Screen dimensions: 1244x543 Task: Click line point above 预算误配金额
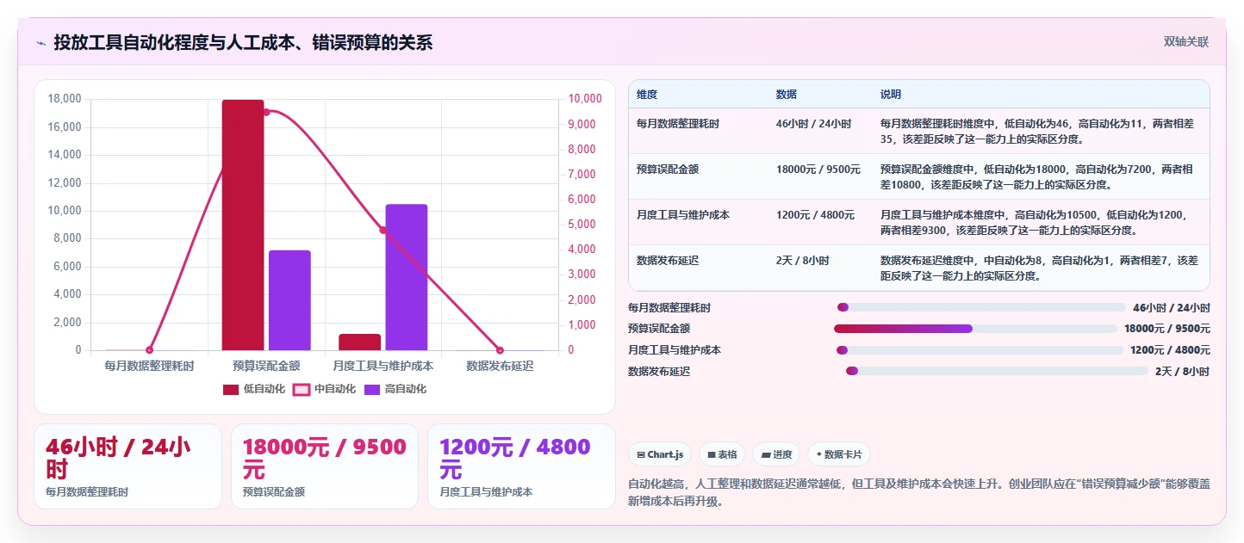pyautogui.click(x=266, y=112)
